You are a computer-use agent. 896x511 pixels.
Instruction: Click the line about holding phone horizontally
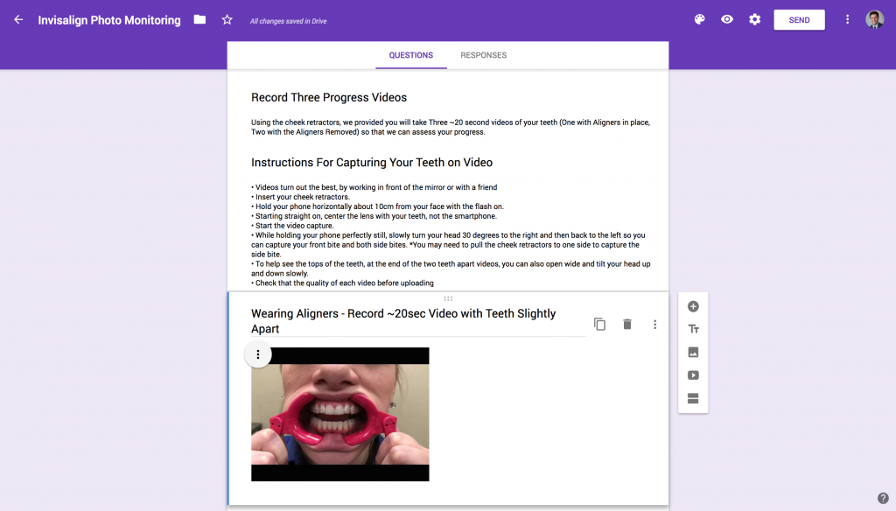point(377,206)
